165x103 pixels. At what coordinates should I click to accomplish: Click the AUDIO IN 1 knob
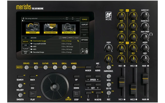point(145,15)
